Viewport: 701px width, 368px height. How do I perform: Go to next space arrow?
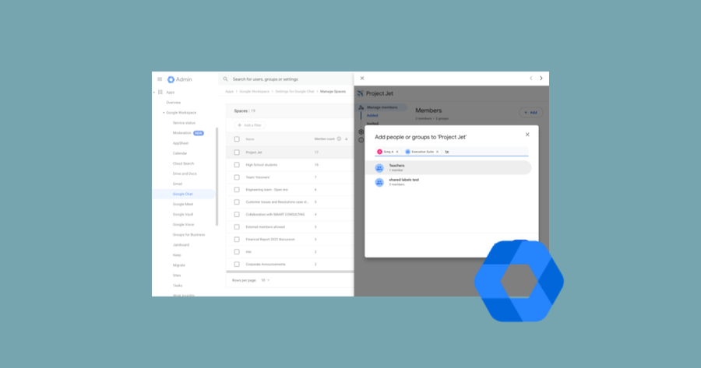pos(541,78)
